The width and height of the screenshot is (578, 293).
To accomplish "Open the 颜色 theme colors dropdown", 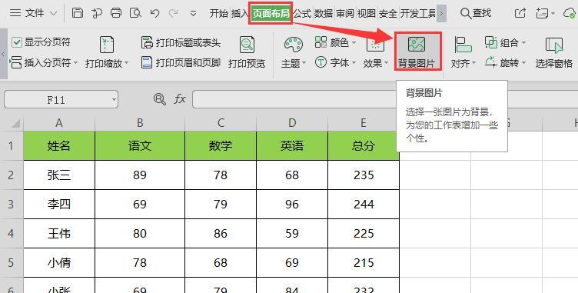I will [x=335, y=42].
